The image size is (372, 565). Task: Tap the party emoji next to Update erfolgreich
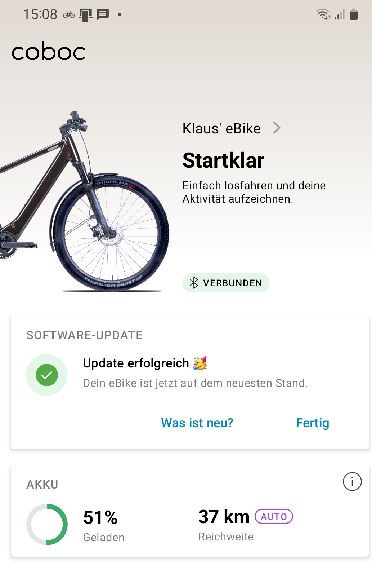coord(200,363)
